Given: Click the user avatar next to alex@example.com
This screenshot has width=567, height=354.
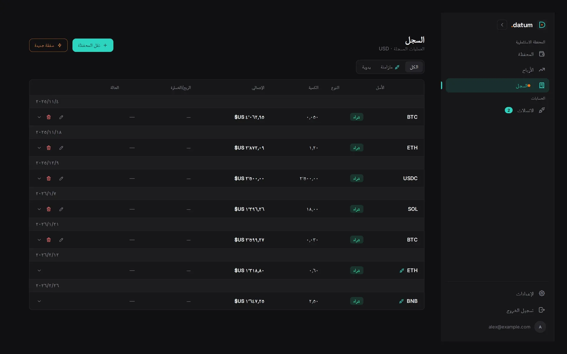Looking at the screenshot, I should [x=540, y=327].
